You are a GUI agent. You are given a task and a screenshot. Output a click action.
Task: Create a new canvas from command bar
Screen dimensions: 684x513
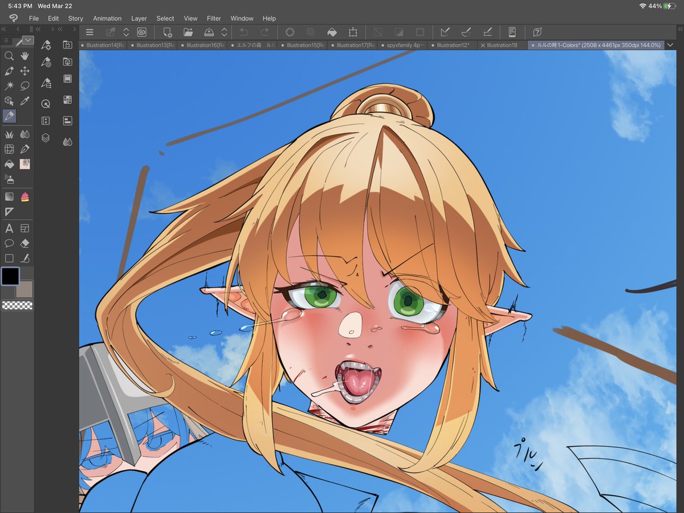click(167, 32)
